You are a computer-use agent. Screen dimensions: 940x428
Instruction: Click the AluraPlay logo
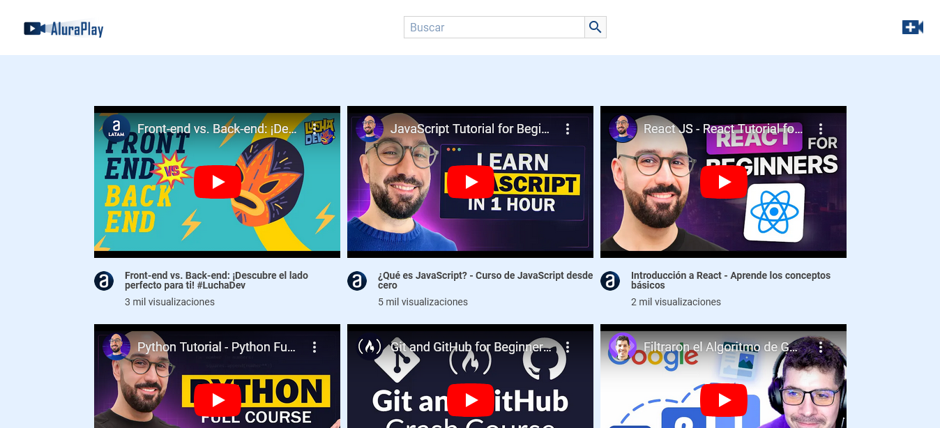(x=63, y=29)
